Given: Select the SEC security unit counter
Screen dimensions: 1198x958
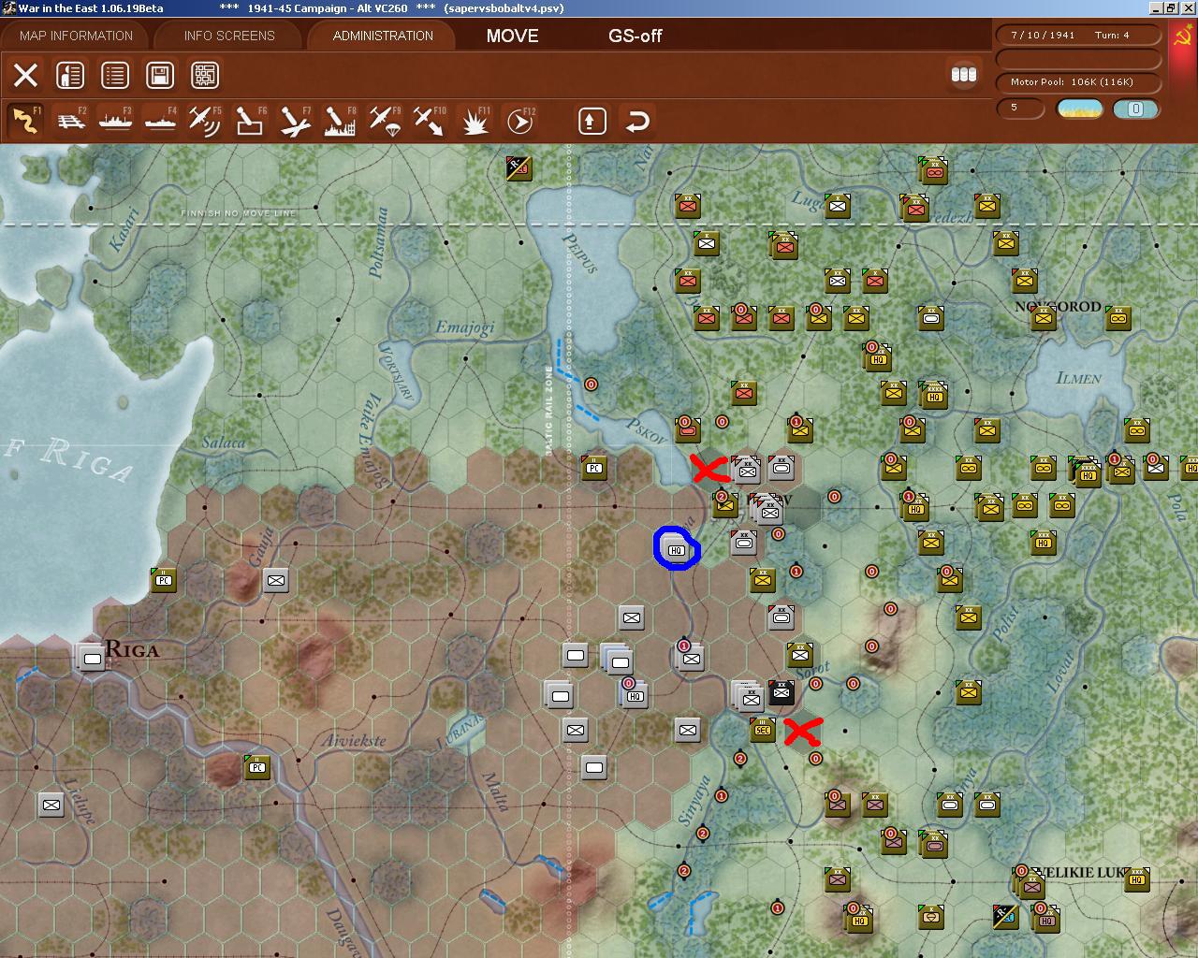Looking at the screenshot, I should click(763, 730).
